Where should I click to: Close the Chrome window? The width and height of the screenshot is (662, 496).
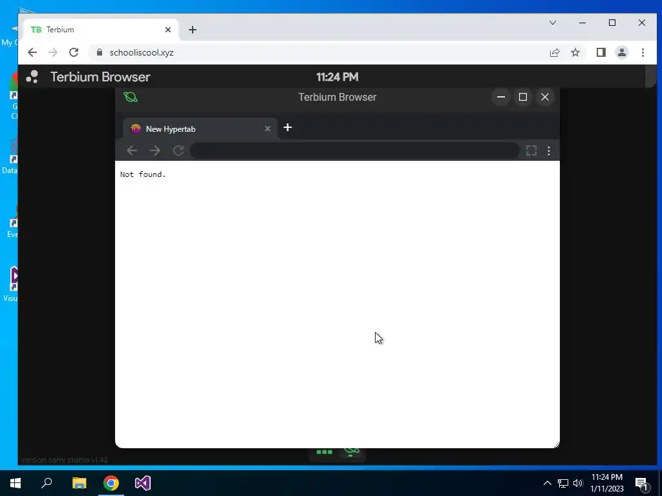pyautogui.click(x=642, y=23)
